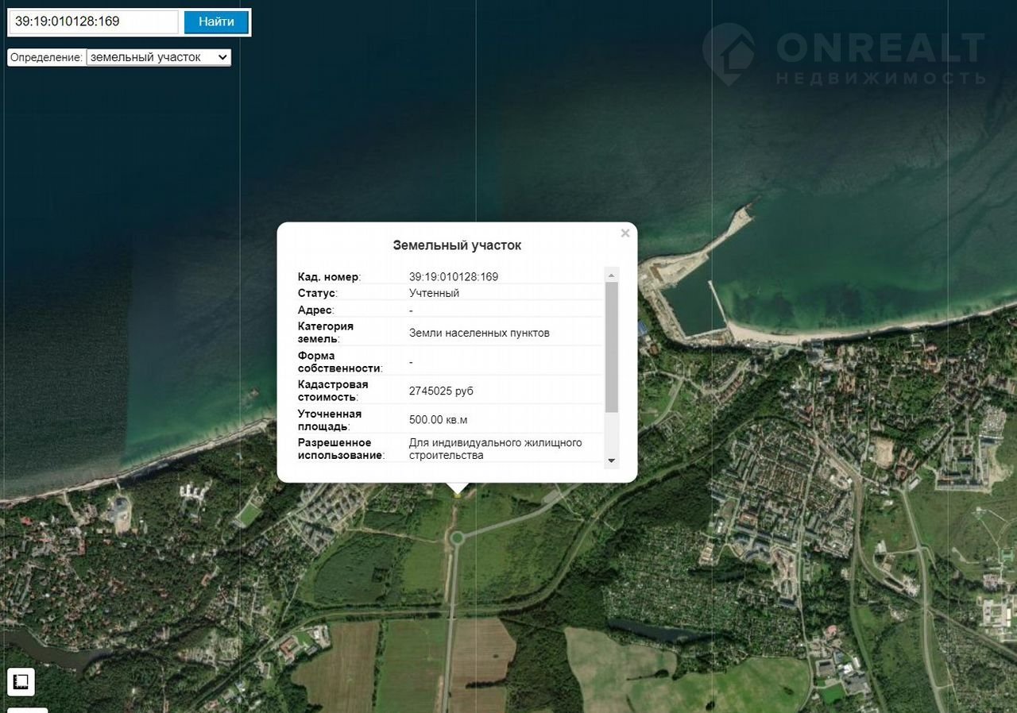
Task: Click the cadastral number search field
Action: pyautogui.click(x=94, y=22)
